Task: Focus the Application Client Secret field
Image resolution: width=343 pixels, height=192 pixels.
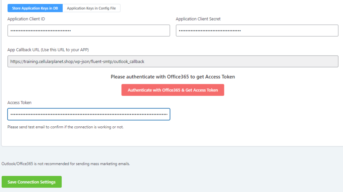Action: click(257, 30)
